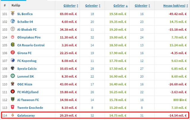Open the Spezia Calcio club link
Screen dimensions: 190x120
pos(27,69)
